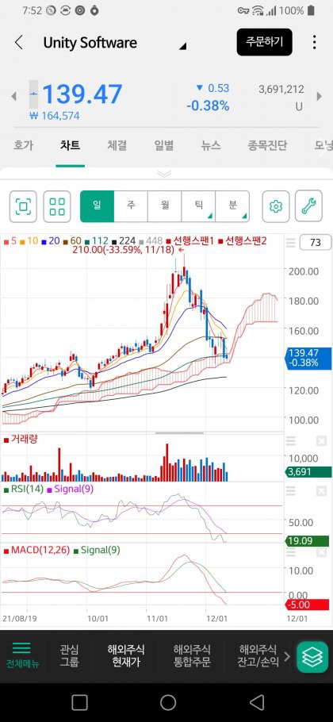The width and height of the screenshot is (333, 722).
Task: Select the 차트 tab
Action: tap(70, 145)
